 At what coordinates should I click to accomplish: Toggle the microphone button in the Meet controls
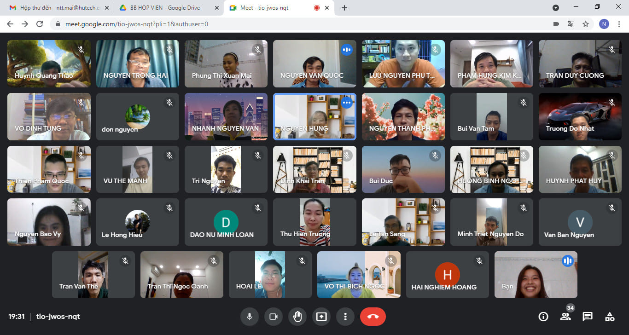pos(249,317)
